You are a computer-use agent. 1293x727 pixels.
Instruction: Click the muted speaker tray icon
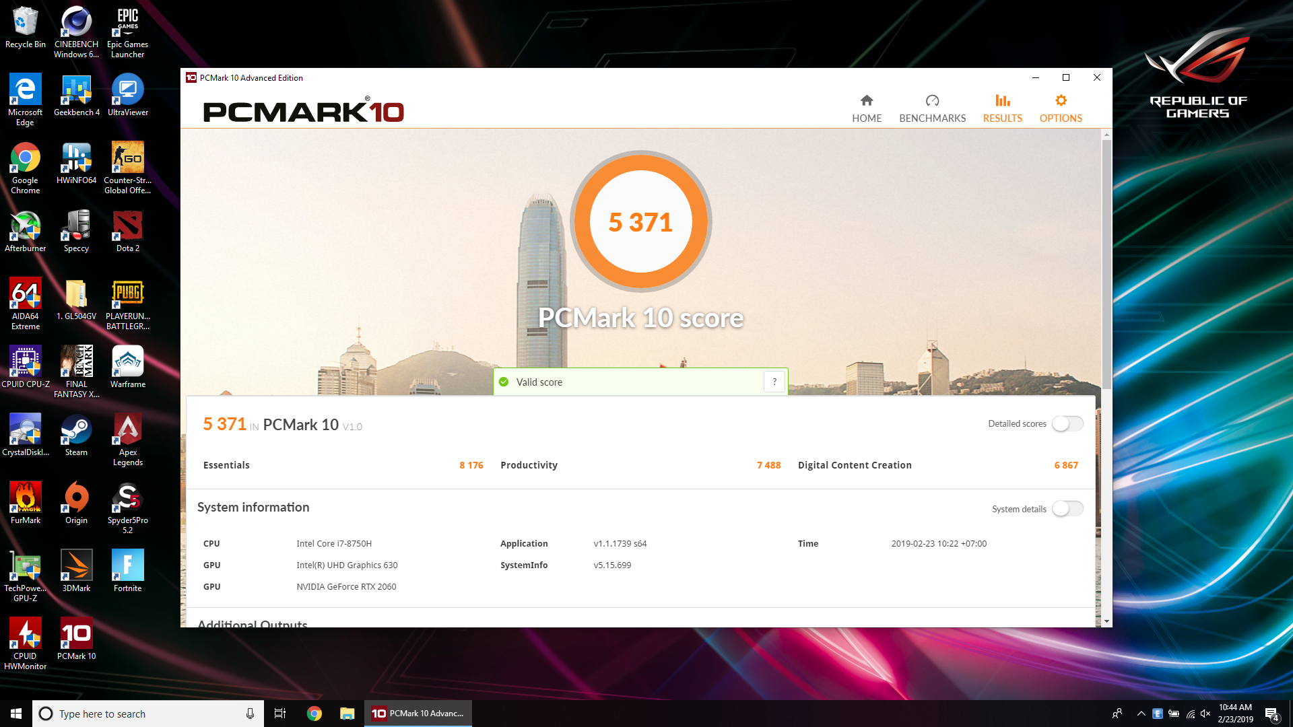[x=1205, y=714]
